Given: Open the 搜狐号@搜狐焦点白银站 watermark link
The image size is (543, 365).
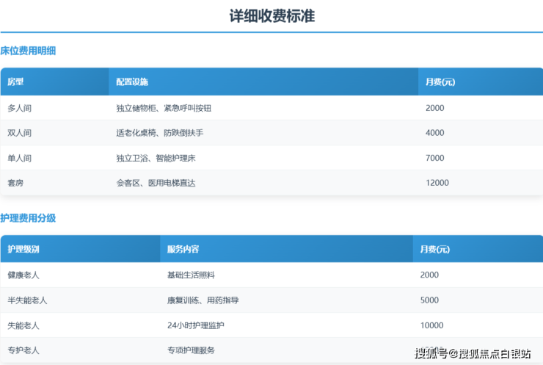Looking at the screenshot, I should (473, 354).
